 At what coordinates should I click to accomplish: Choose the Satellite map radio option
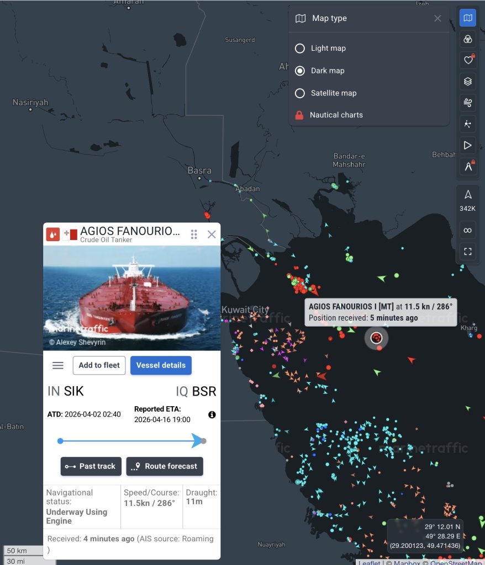click(x=300, y=93)
